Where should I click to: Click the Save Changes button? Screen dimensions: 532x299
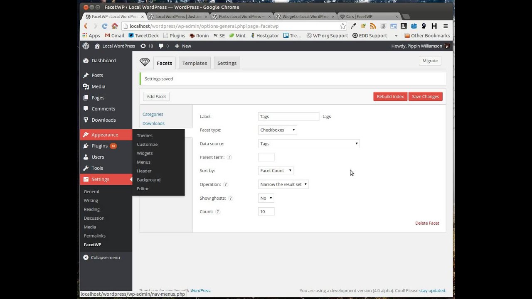coord(425,96)
